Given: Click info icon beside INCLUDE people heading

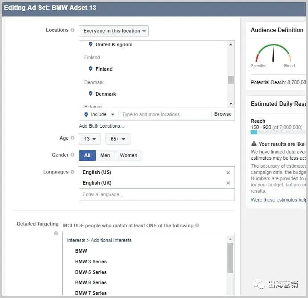Looking at the screenshot, I should click(x=197, y=226).
